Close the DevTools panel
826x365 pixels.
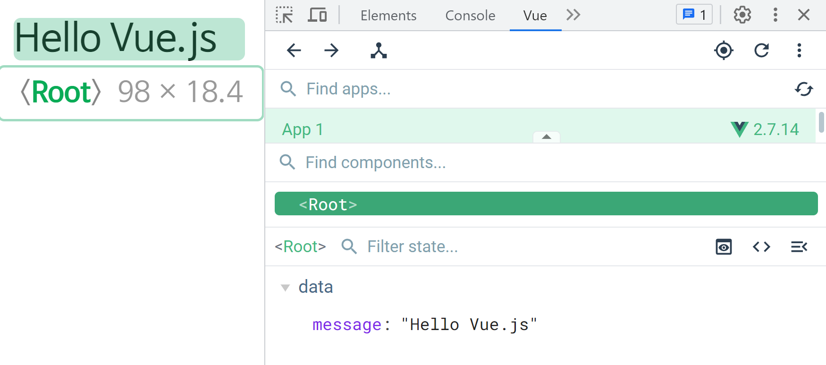click(804, 15)
